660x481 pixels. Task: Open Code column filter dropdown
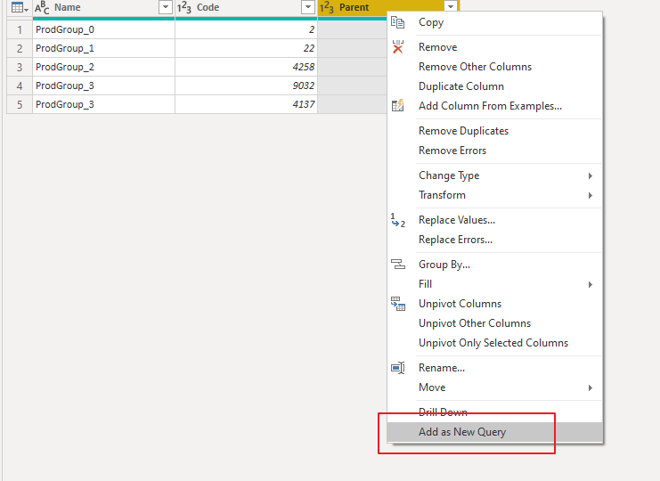(x=308, y=7)
